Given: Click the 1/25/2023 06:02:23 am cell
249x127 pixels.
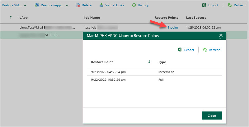Looking at the screenshot, I should pos(204,28).
